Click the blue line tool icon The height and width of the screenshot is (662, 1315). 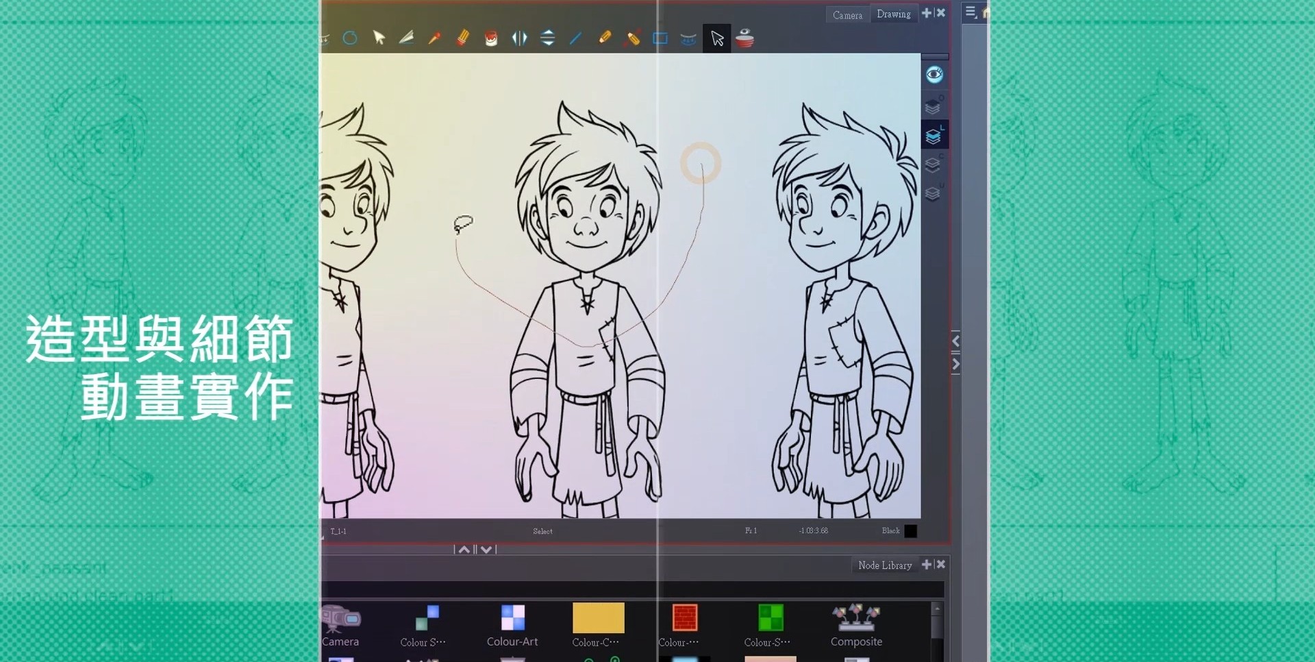click(576, 38)
